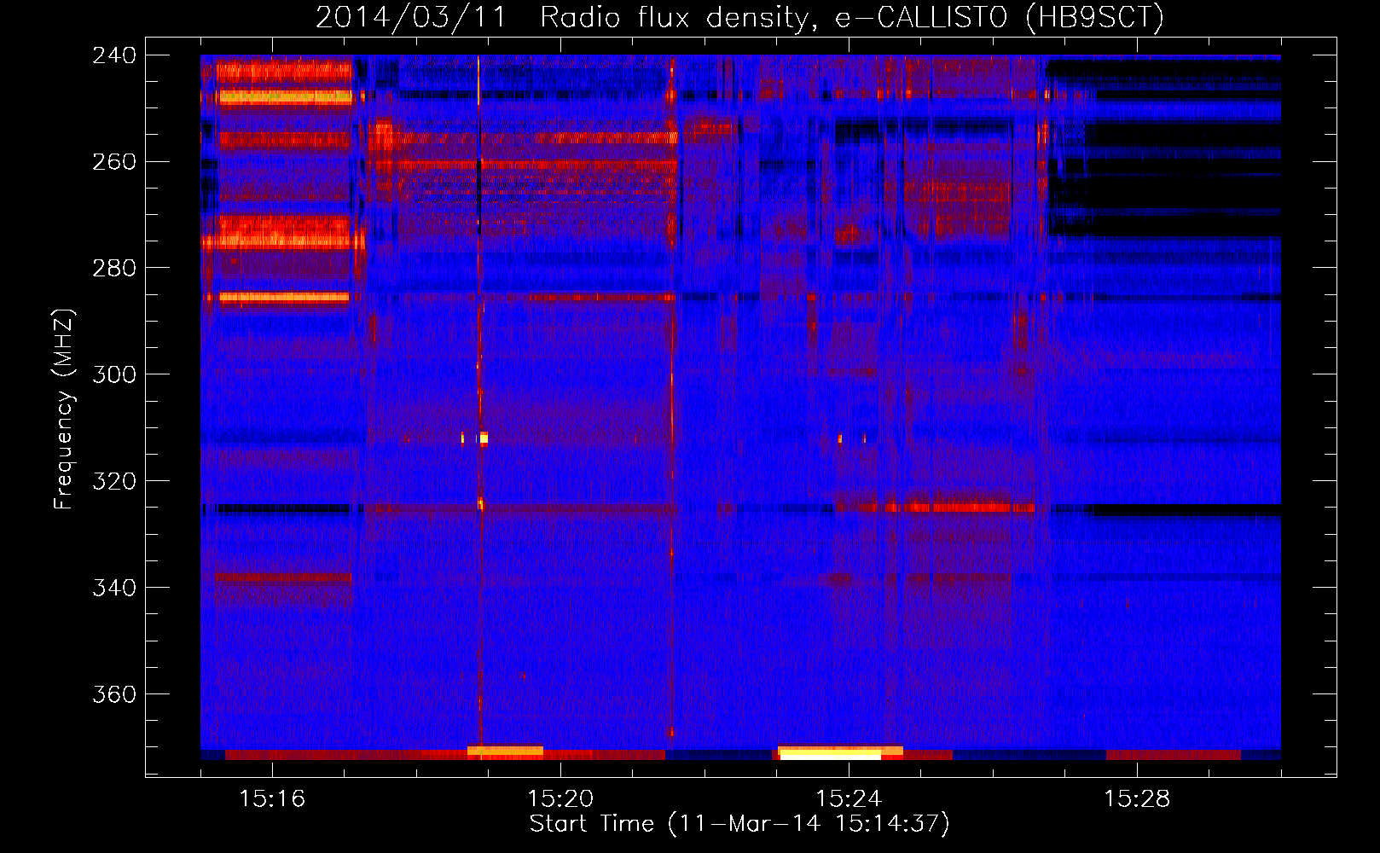Click the 340 frequency tick label

113,589
